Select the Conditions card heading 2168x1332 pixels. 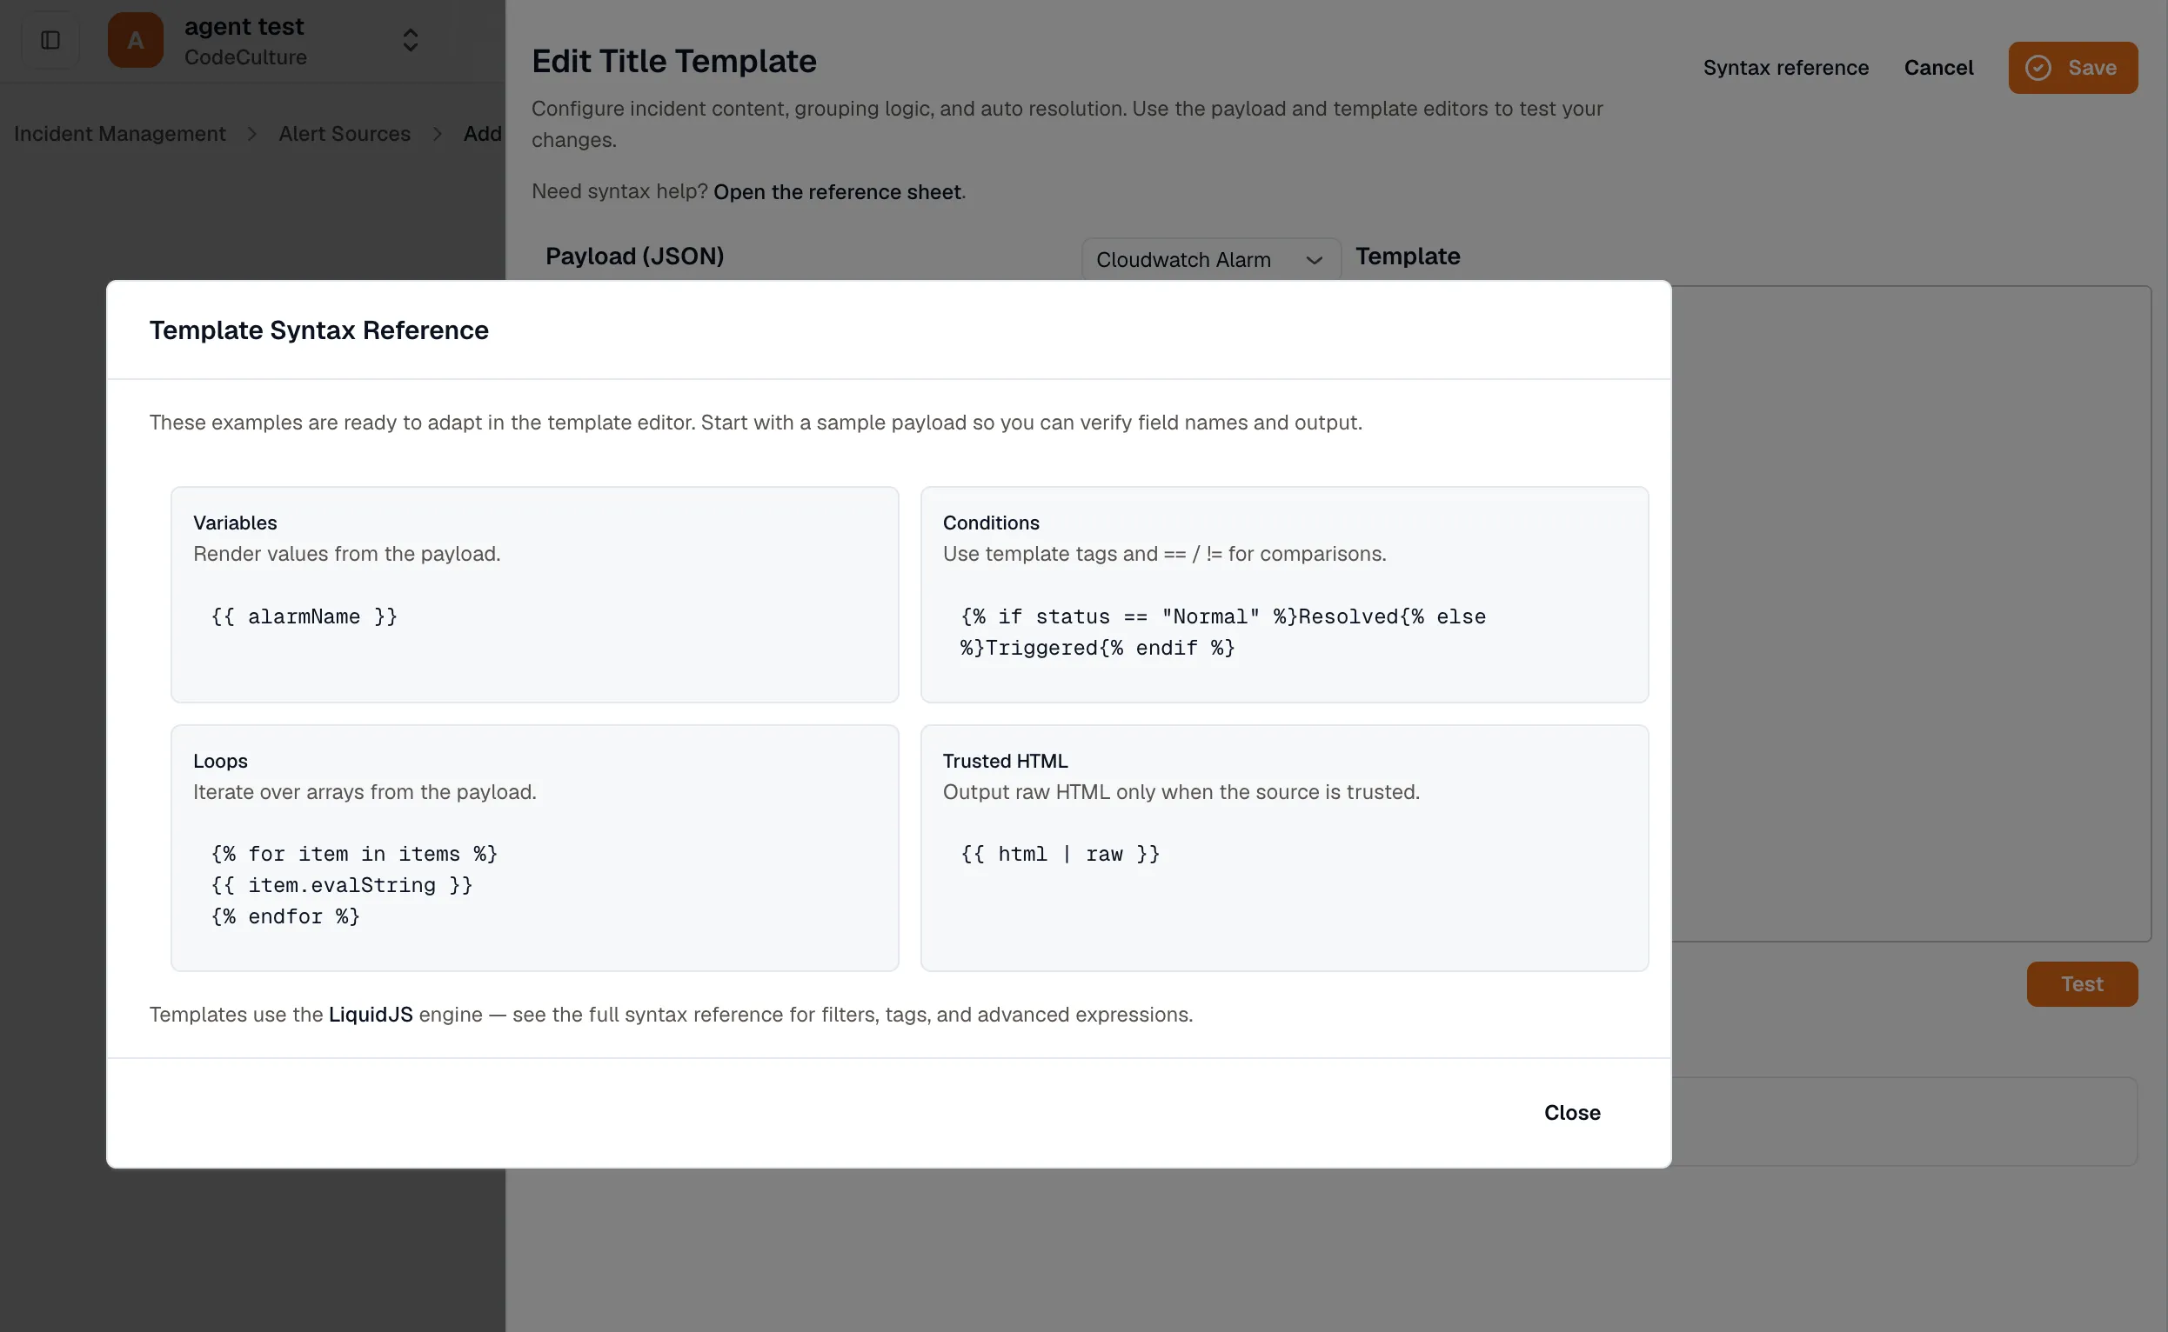[992, 523]
